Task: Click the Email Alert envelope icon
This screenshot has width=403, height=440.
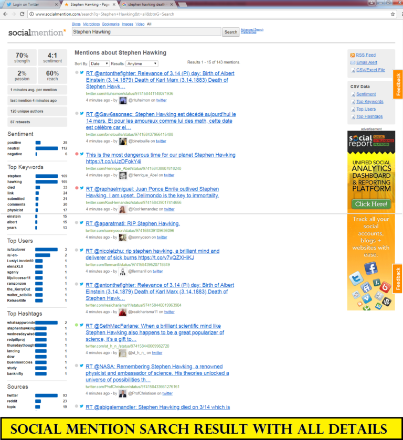Action: [x=353, y=62]
